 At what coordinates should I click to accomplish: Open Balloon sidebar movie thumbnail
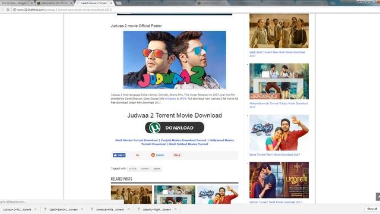coord(279,180)
